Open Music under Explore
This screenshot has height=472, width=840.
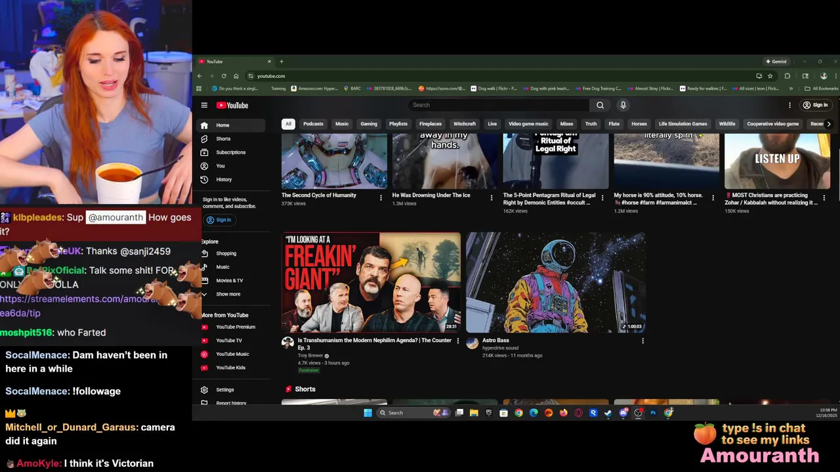(x=232, y=267)
